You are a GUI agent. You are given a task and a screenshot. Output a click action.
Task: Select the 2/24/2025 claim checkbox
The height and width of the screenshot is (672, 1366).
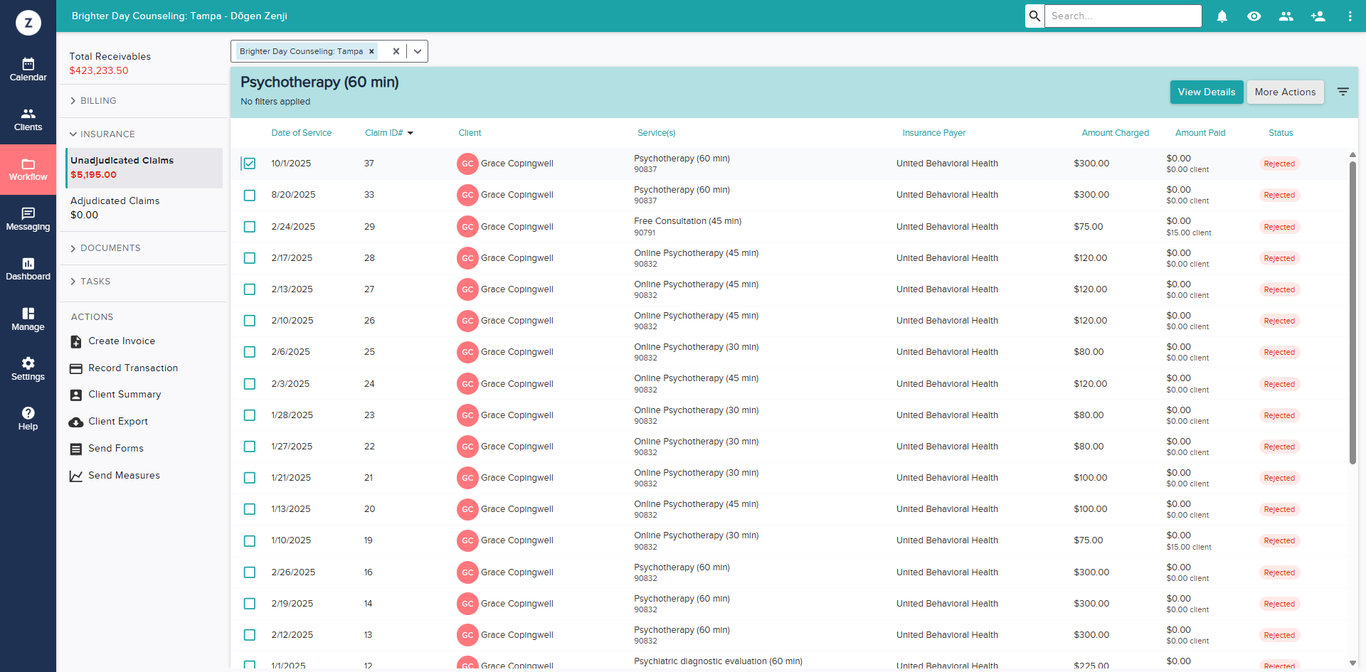pos(249,227)
